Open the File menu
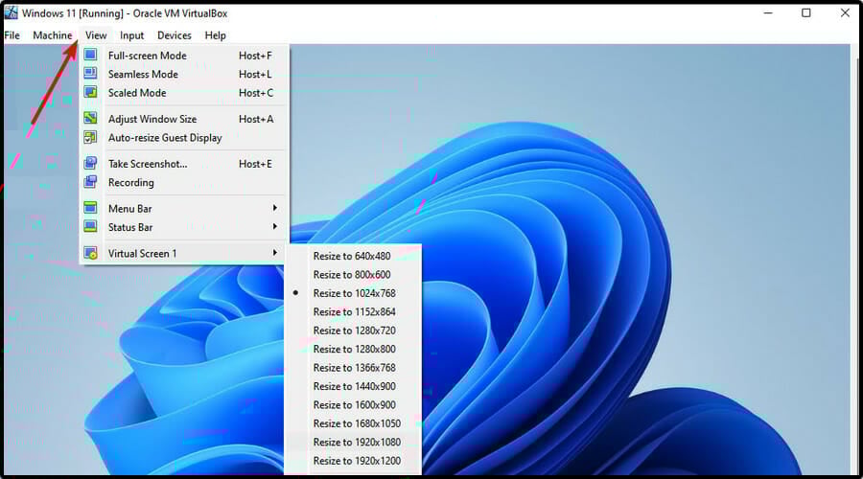The image size is (863, 479). [x=12, y=35]
